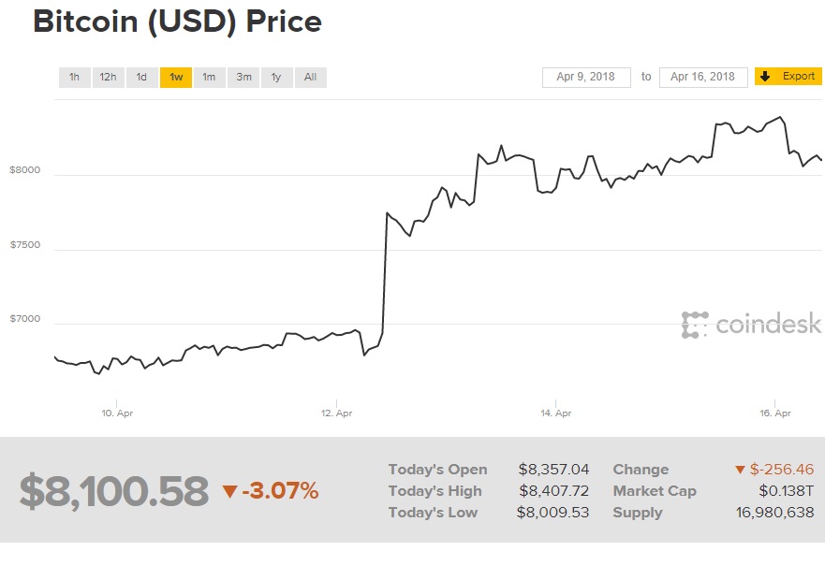Select the 1h time range tab

74,77
